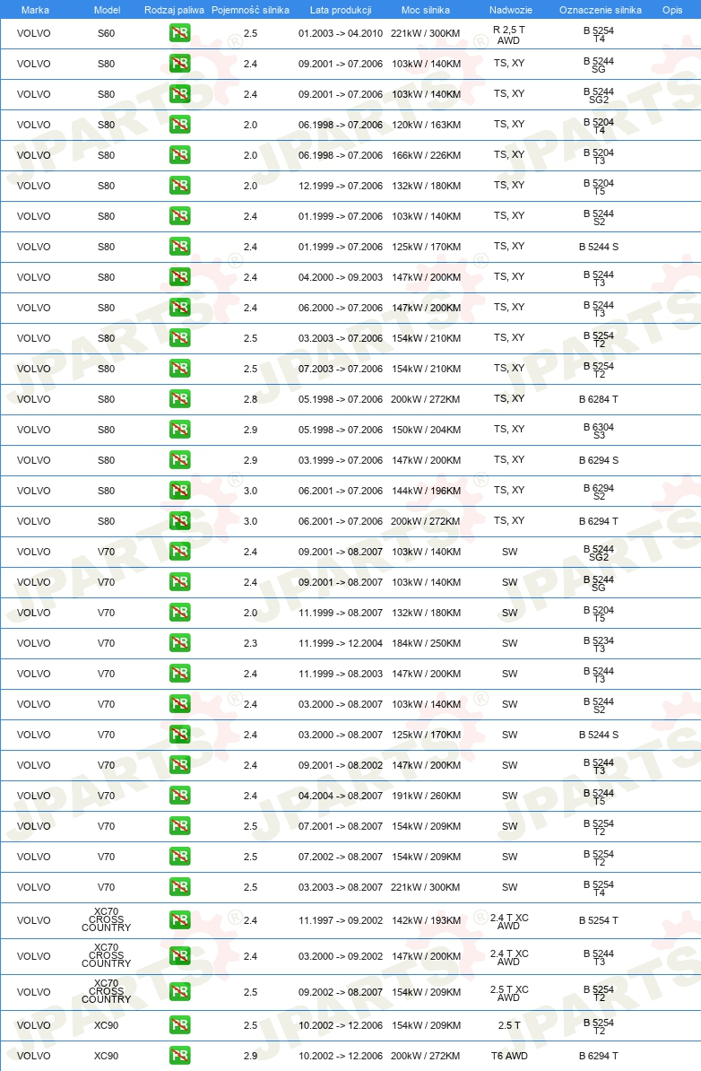Screen dimensions: 701x1071
Task: Select the S60 model cell
Action: [x=107, y=33]
